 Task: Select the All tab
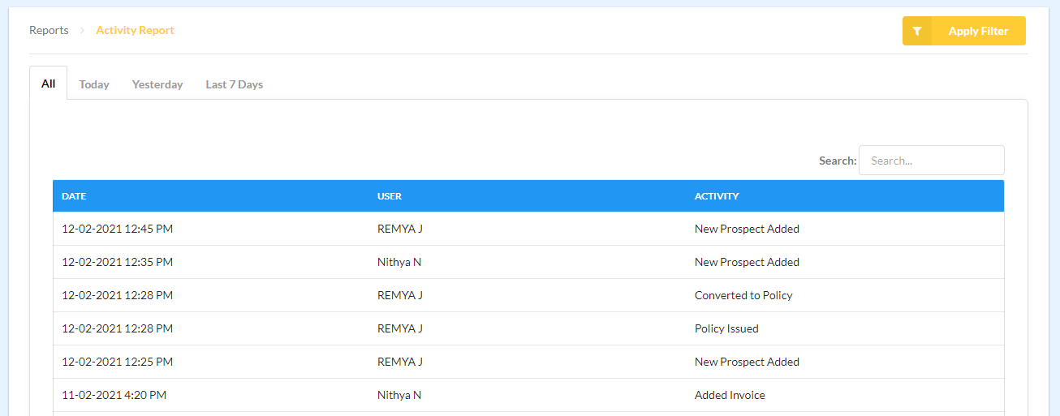click(x=49, y=84)
